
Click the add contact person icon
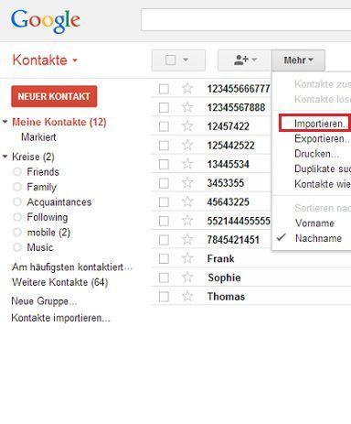(x=241, y=60)
